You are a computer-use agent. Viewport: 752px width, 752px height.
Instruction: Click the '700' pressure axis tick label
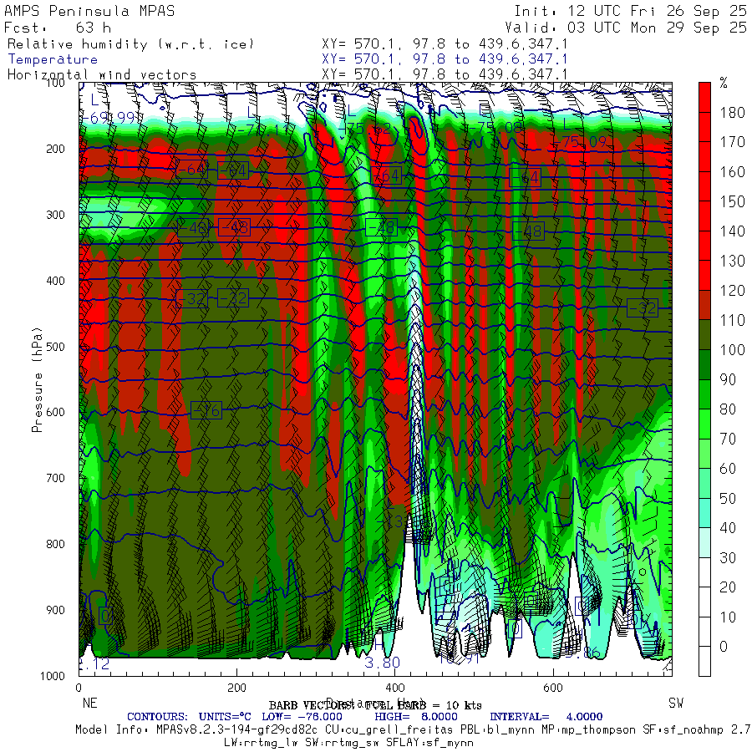(x=55, y=478)
